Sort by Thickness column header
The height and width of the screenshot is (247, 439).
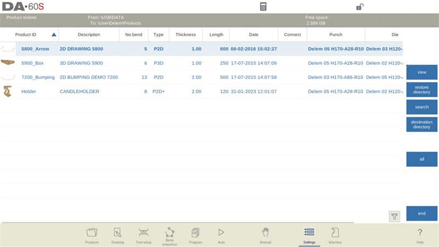pos(185,35)
